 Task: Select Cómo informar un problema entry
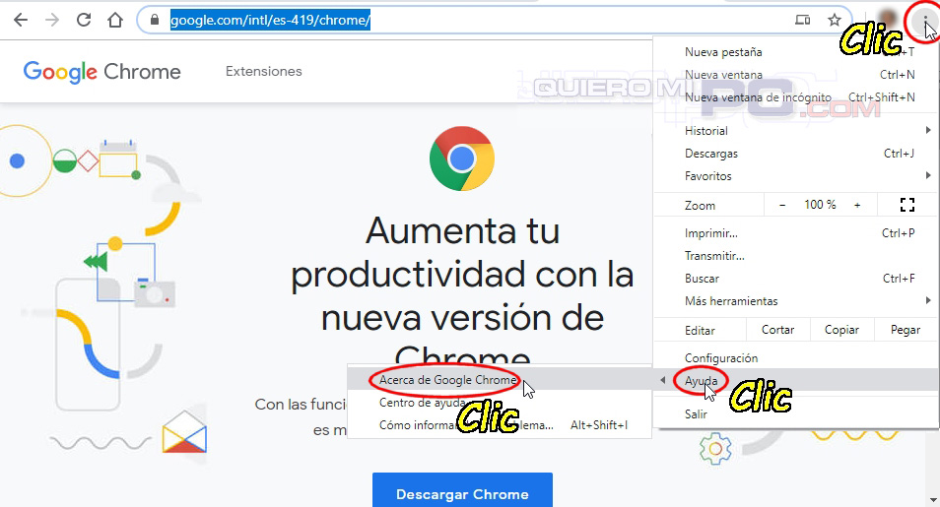pos(500,425)
